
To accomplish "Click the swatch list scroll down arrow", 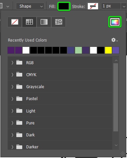I will pos(116,145).
